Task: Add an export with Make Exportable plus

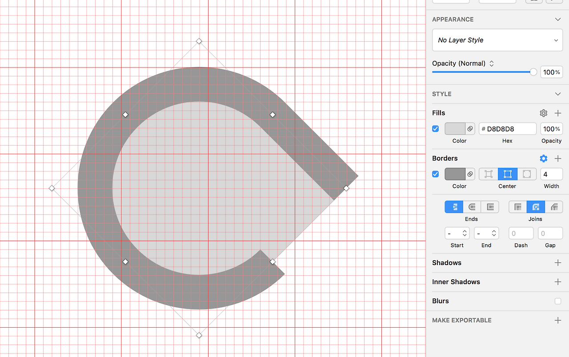Action: click(558, 320)
